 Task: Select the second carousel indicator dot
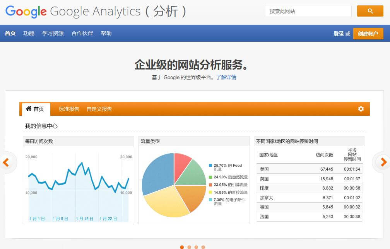click(x=189, y=247)
